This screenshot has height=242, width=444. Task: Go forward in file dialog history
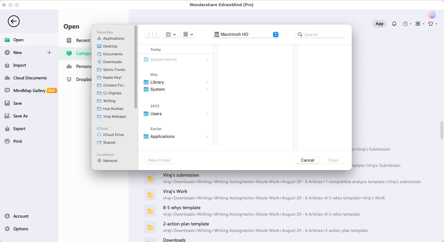coord(157,34)
